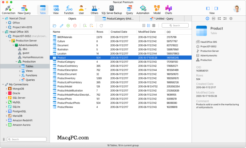Viewport: 246px width, 148px height.
Task: Click the Open Table folder icon
Action: tap(54, 25)
